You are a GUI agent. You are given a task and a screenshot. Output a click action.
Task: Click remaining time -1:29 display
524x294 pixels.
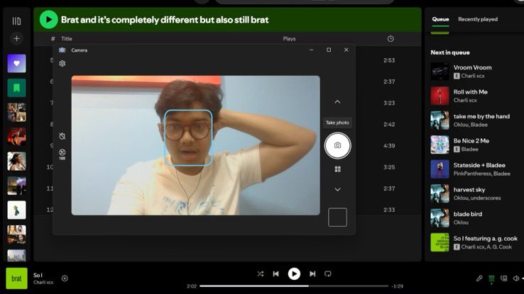(398, 286)
